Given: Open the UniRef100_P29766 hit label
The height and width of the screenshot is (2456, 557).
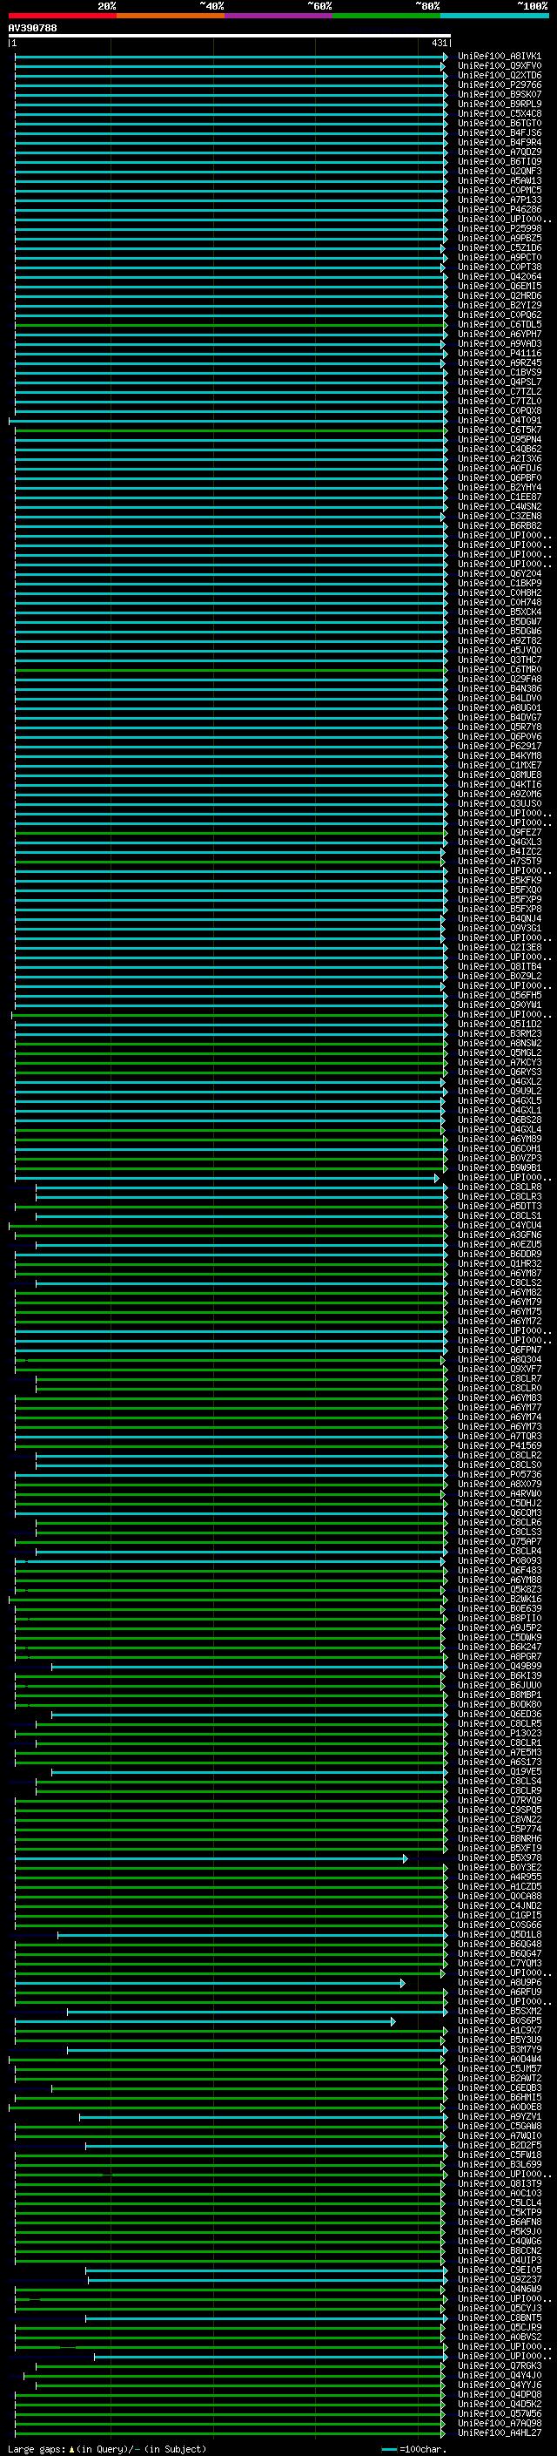Looking at the screenshot, I should click(499, 85).
